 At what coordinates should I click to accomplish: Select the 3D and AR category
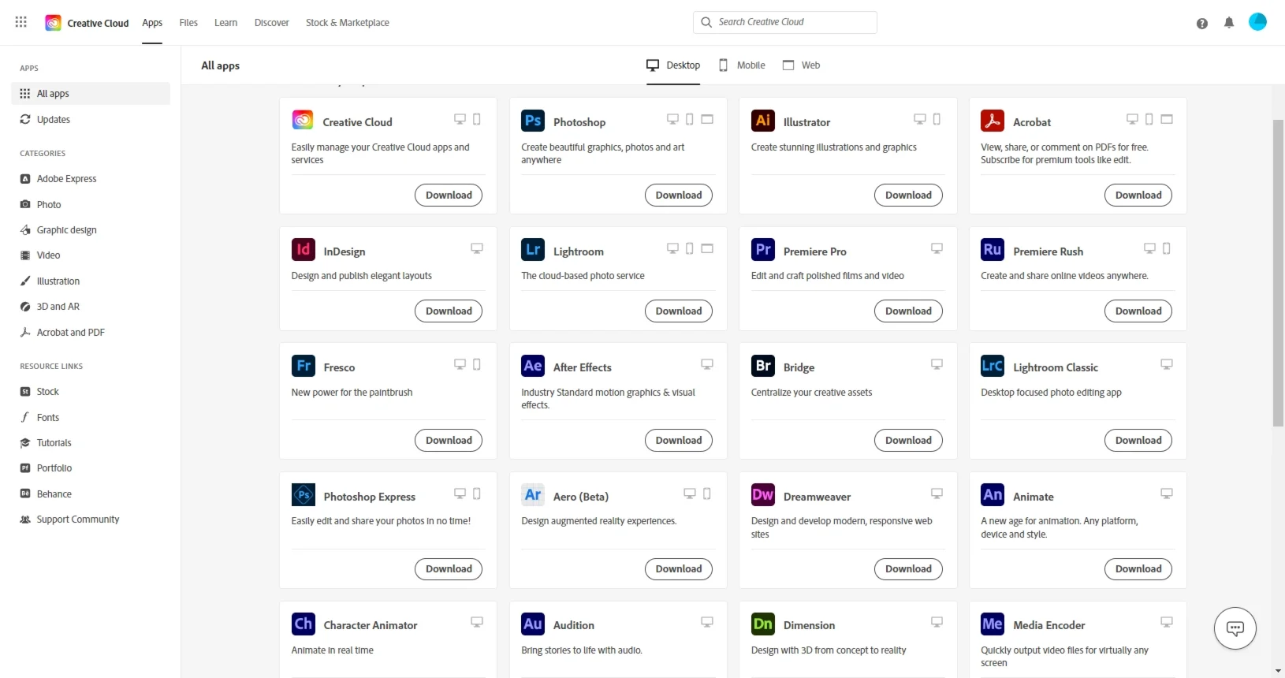point(58,307)
